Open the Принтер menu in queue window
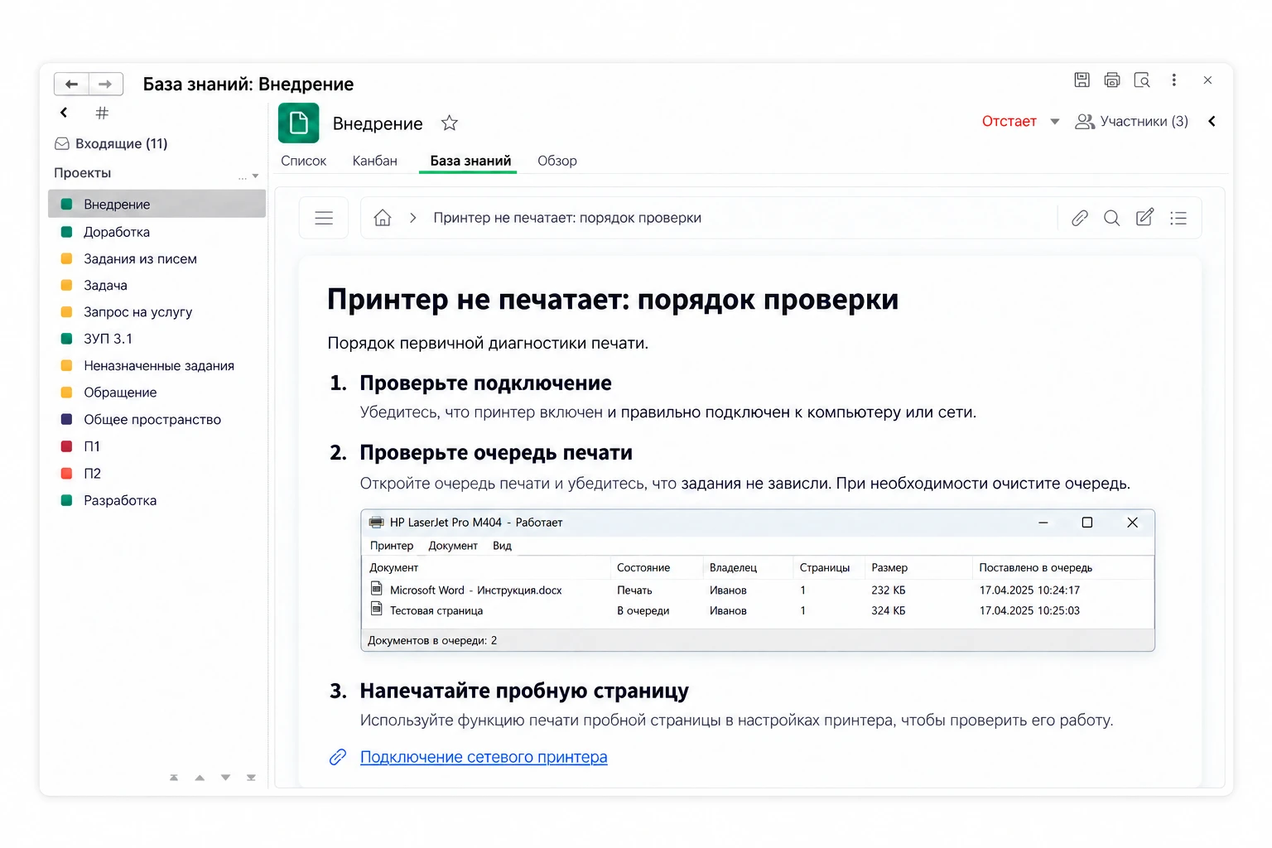Screen dimensions: 1272x848 click(x=392, y=546)
